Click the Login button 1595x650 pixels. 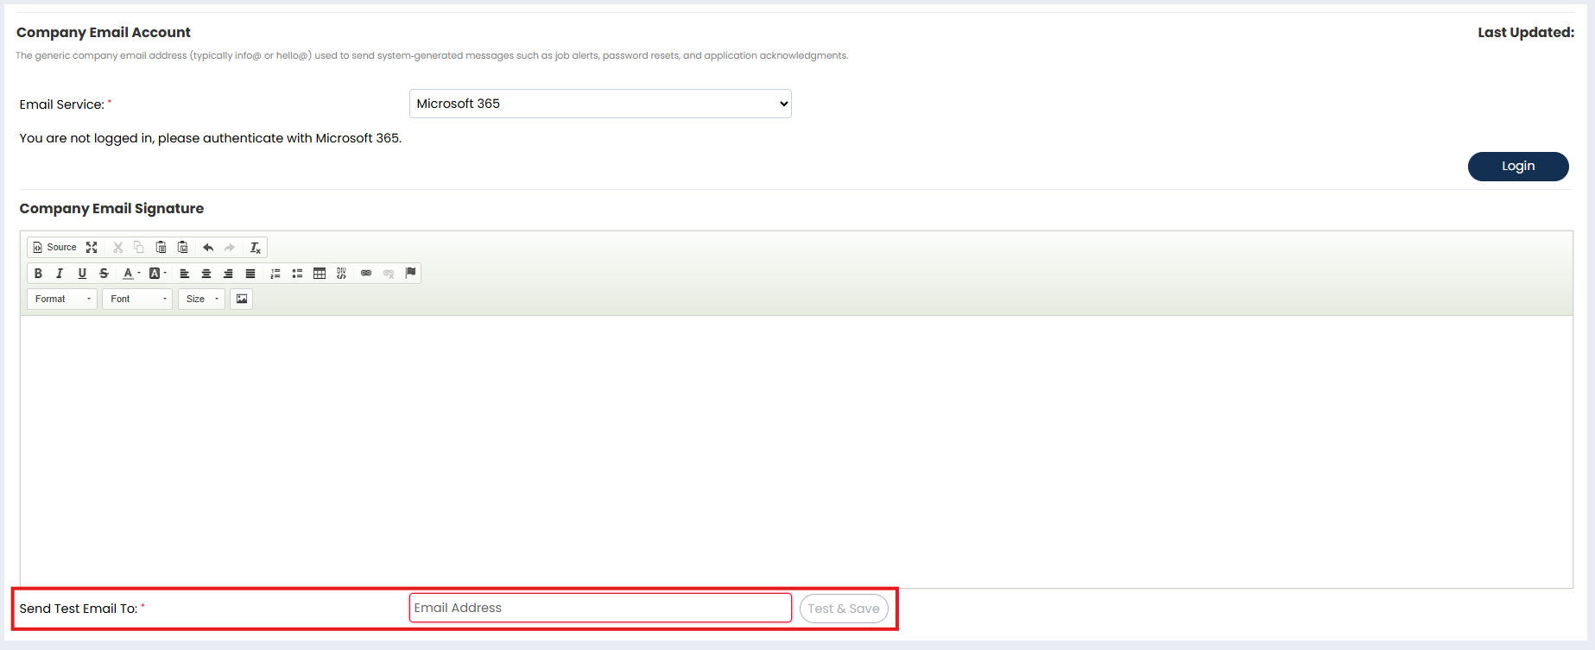[1518, 166]
